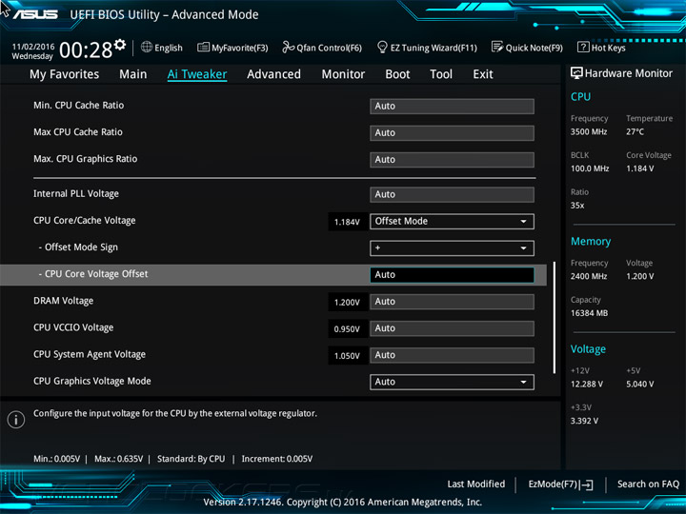Go to the Boot tab
Screen dimensions: 686x514
(x=397, y=74)
